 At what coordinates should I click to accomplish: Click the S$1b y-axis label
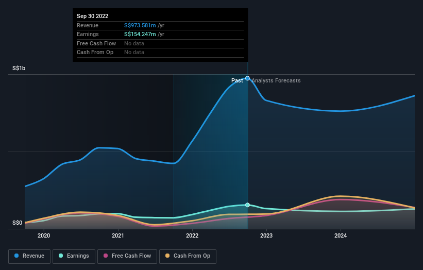pyautogui.click(x=19, y=68)
